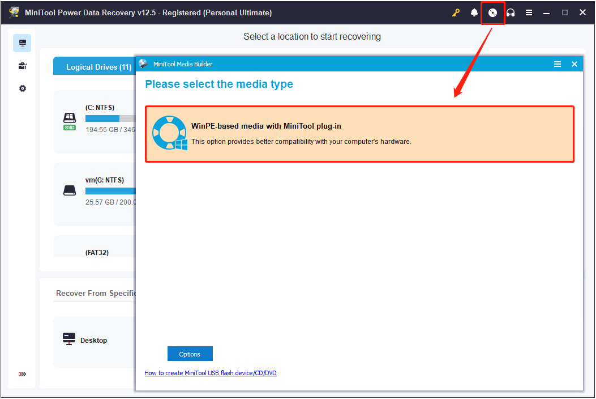
Task: Close the MiniTool Media Builder dialog
Action: pyautogui.click(x=574, y=64)
